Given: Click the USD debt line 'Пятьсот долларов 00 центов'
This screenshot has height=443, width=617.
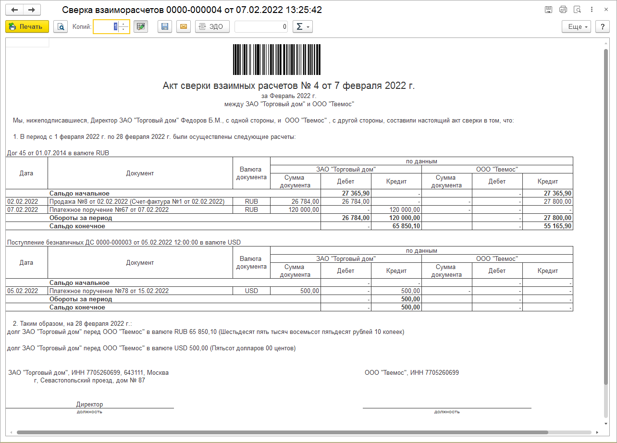Looking at the screenshot, I should click(x=152, y=348).
